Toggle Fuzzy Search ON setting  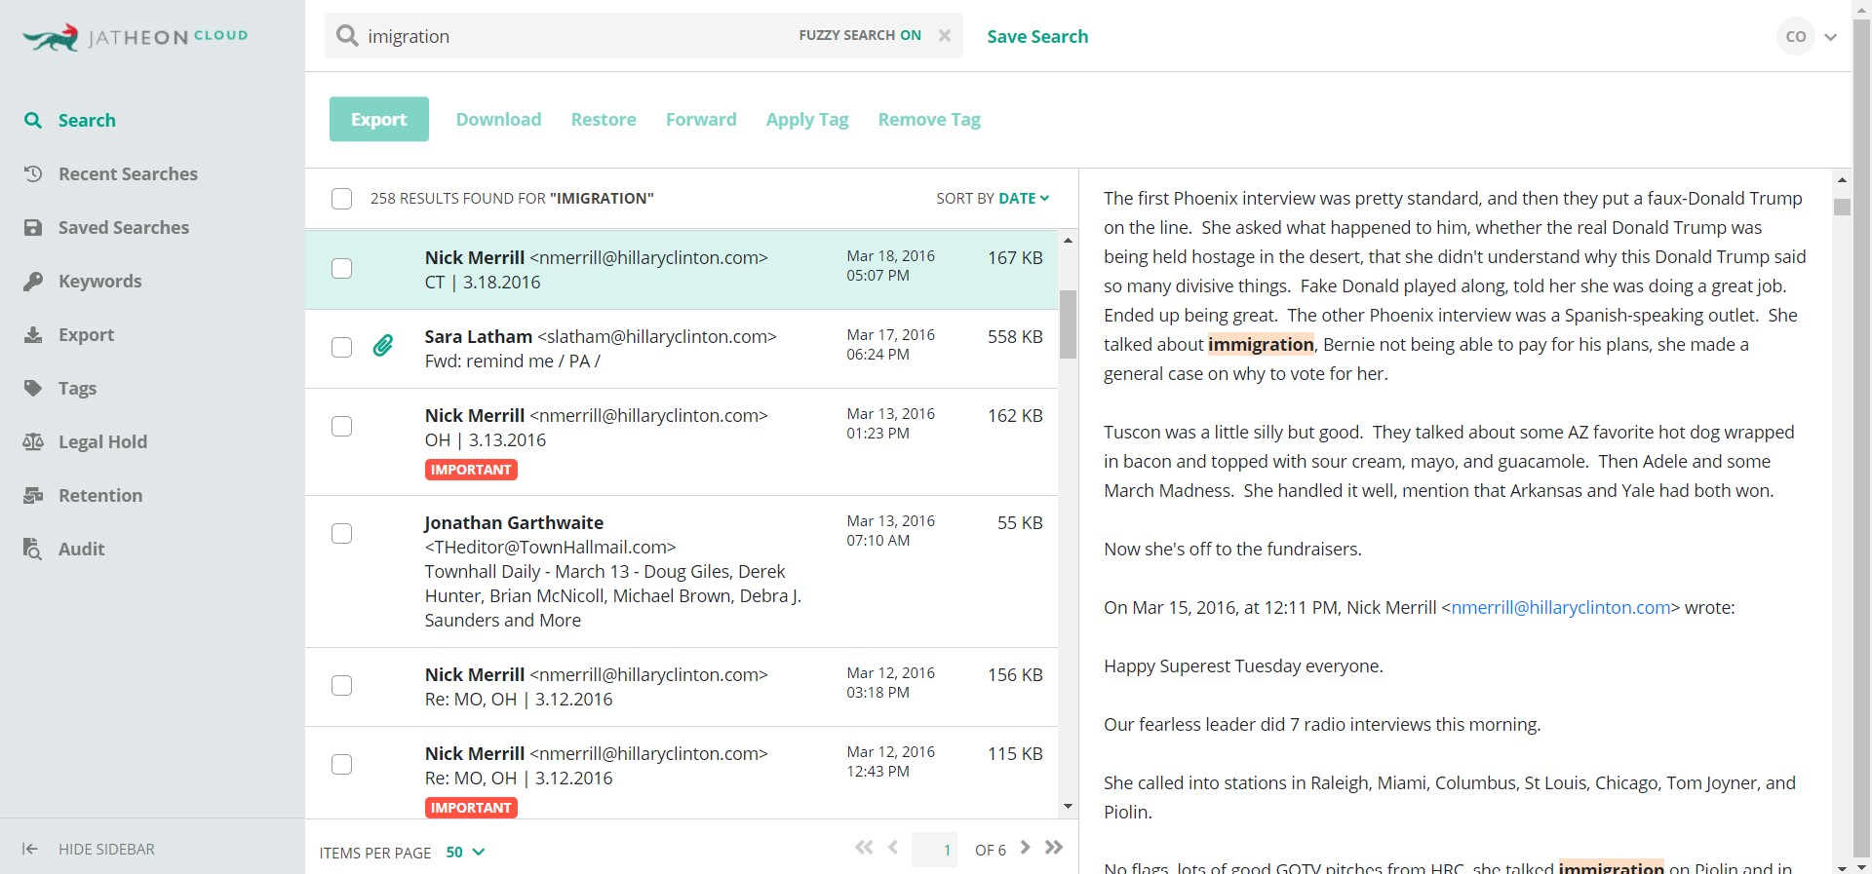[x=860, y=35]
